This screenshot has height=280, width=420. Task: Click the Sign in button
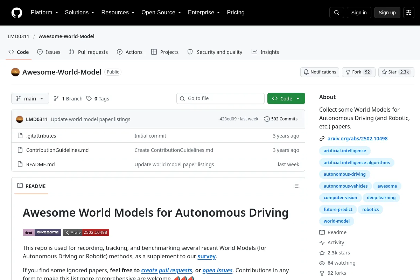[x=359, y=13]
